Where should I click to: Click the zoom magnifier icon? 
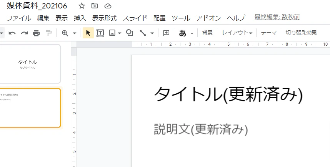point(65,33)
